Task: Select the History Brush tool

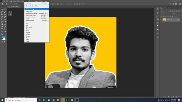Action: [x=2, y=22]
